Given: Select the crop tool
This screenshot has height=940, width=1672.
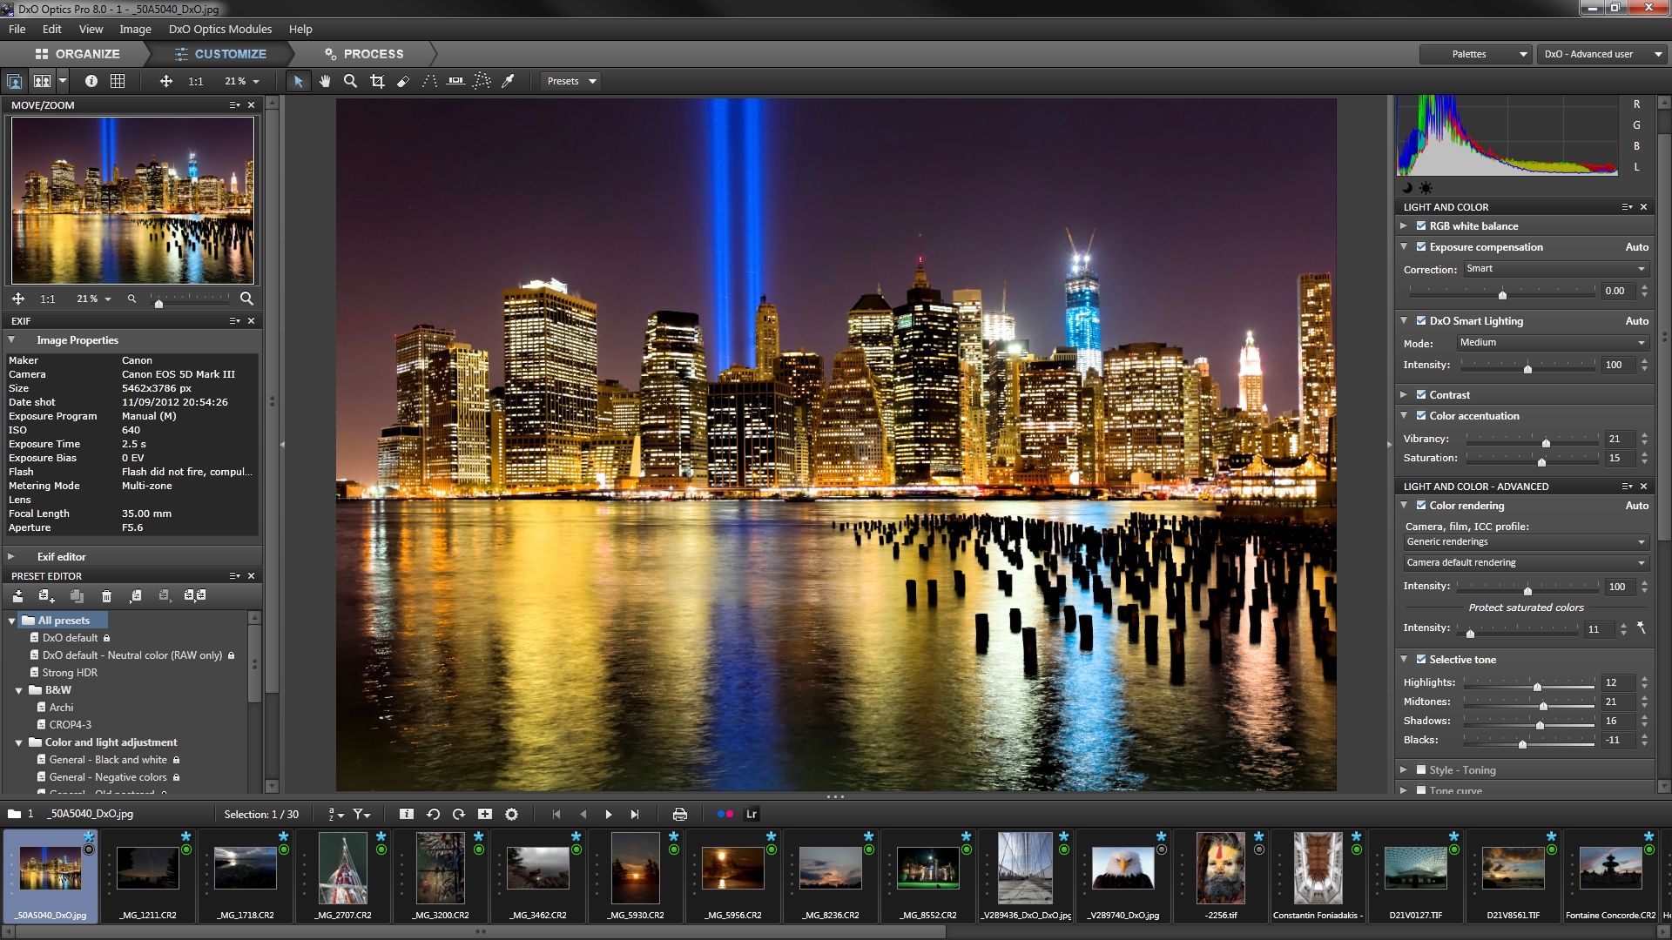Looking at the screenshot, I should point(377,81).
